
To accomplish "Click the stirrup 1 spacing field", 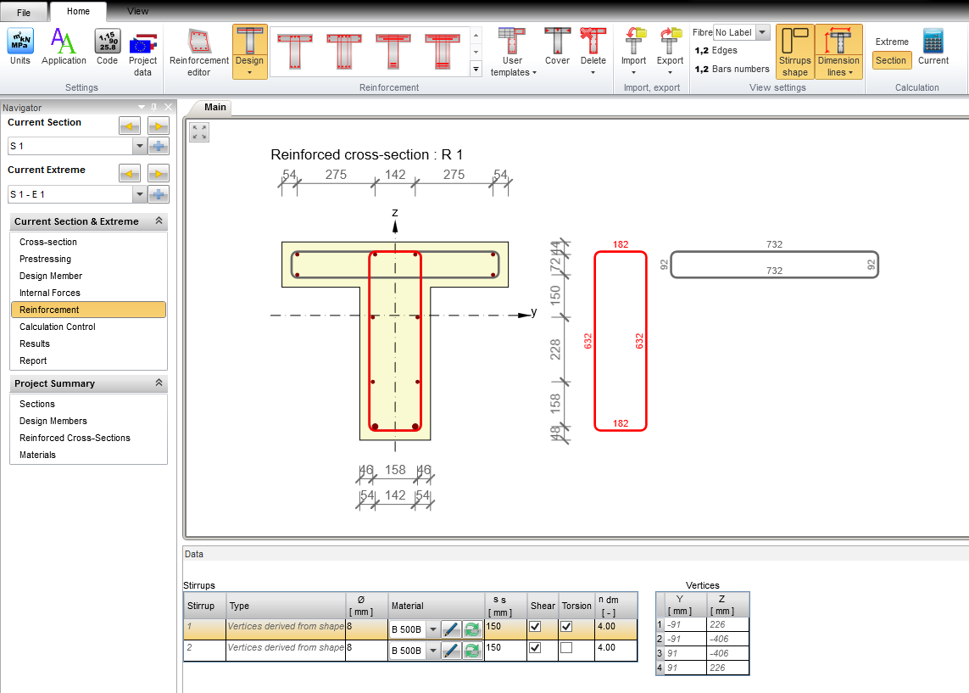I will click(x=505, y=628).
